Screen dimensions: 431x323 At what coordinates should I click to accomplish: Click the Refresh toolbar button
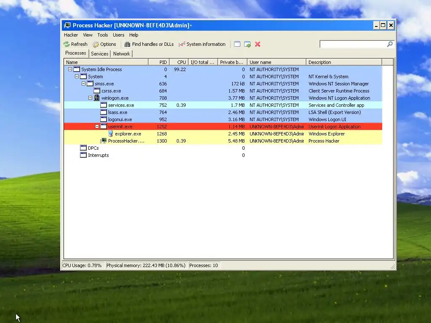[75, 44]
